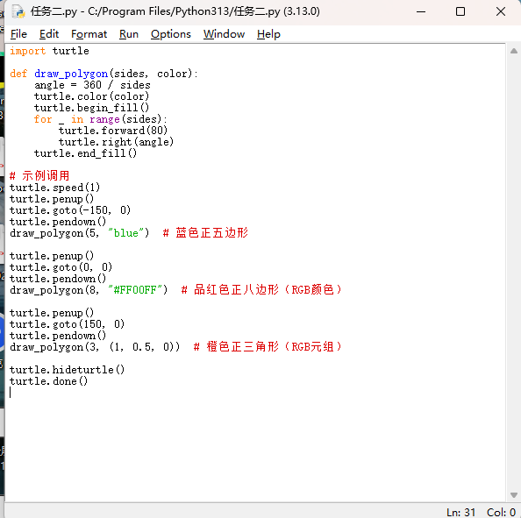
Task: Maximize the IDLE editor window
Action: point(460,11)
